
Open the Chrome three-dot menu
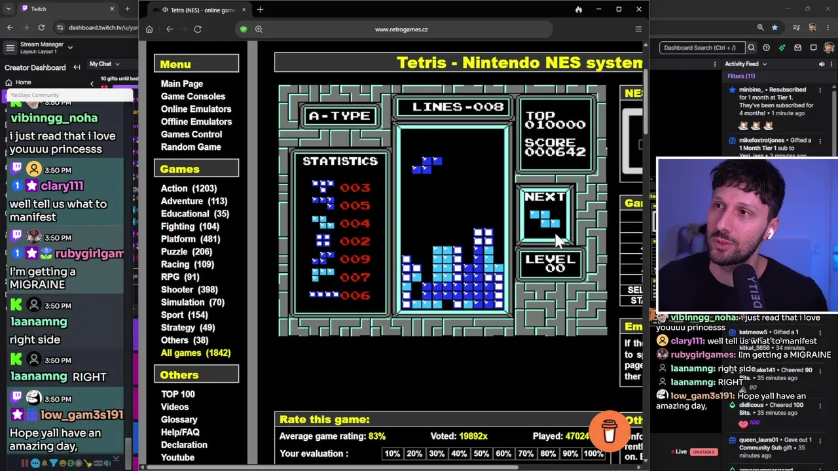click(828, 27)
